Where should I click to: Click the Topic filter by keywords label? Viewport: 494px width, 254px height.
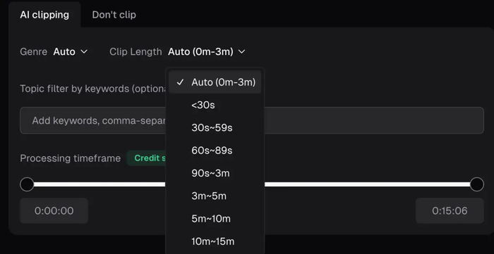tap(93, 89)
